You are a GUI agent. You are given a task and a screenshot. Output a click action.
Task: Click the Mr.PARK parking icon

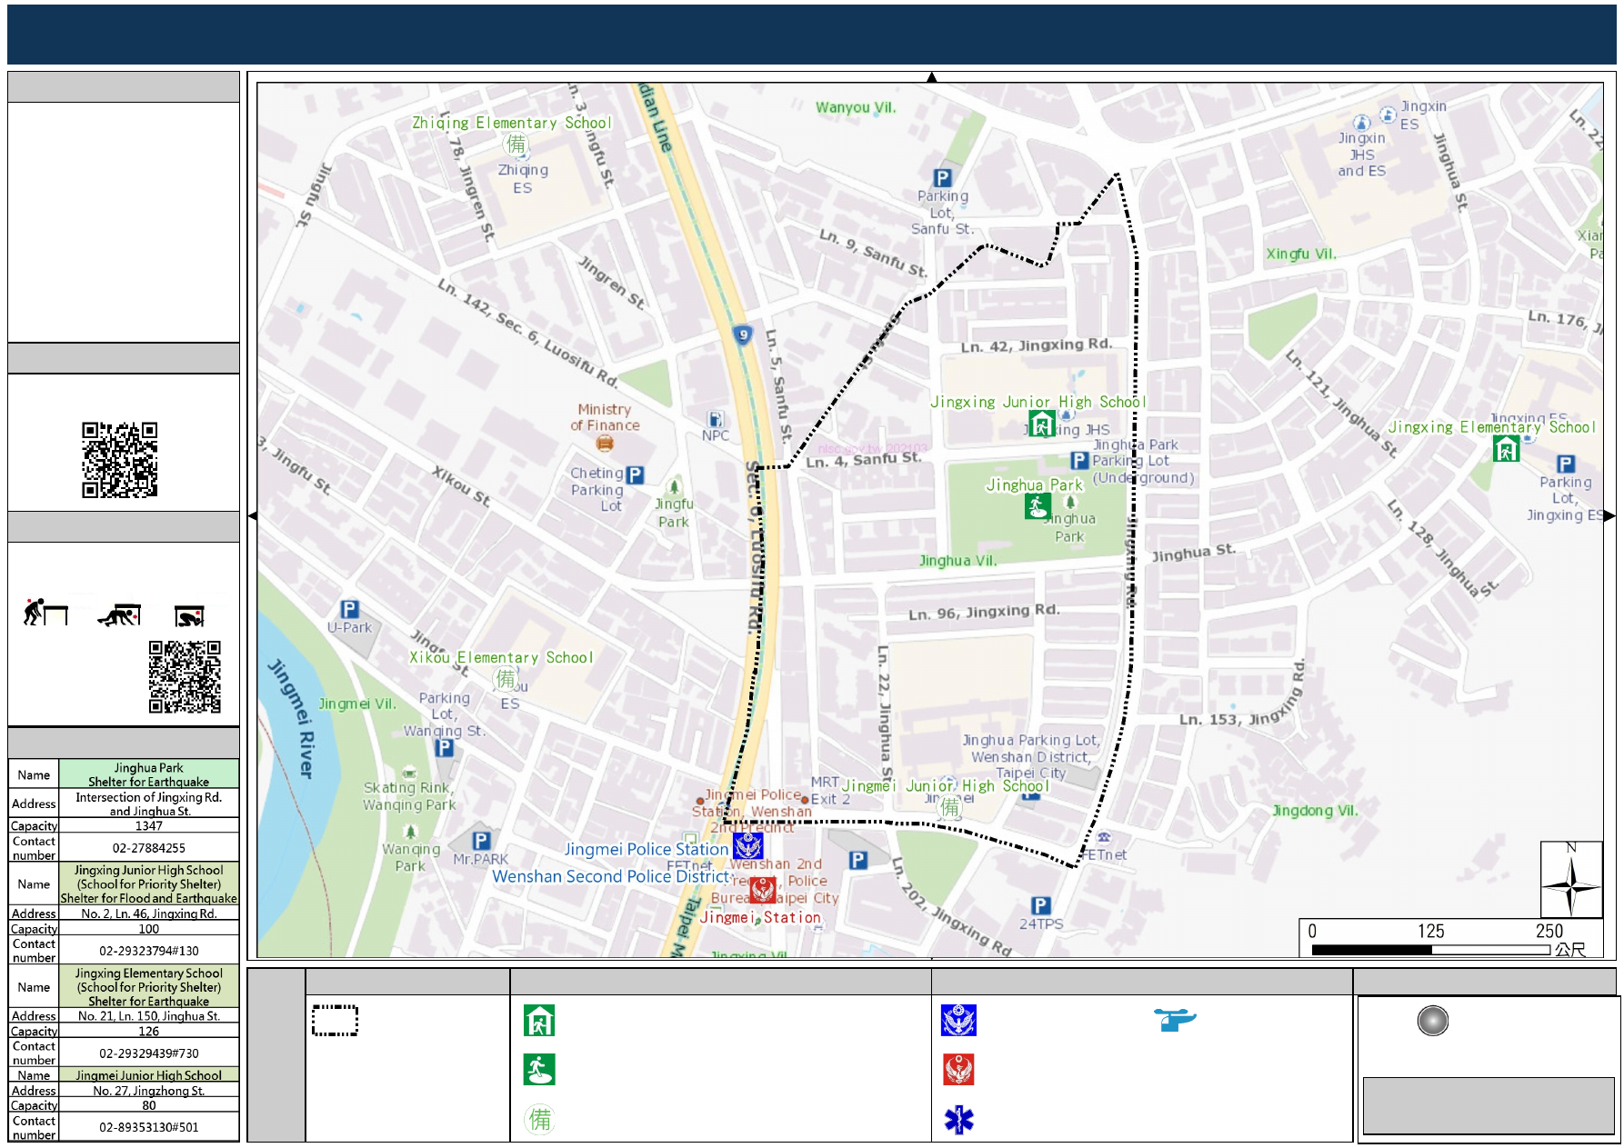[481, 841]
